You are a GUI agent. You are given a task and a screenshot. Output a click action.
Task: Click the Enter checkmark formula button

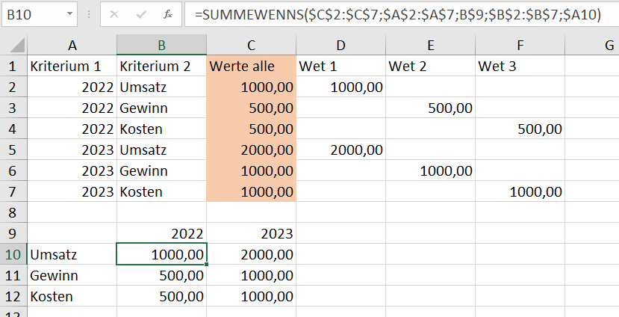[141, 15]
